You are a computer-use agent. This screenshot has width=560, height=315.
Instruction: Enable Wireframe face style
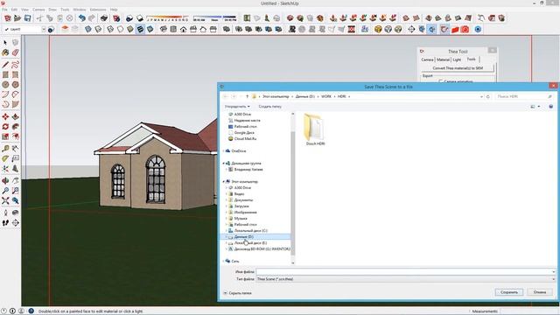coord(110,29)
